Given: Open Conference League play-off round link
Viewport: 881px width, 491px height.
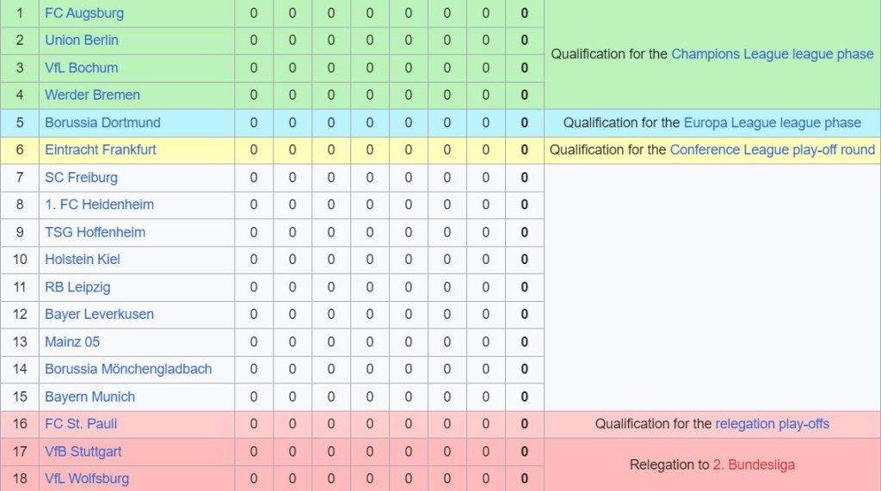Looking at the screenshot, I should point(772,150).
